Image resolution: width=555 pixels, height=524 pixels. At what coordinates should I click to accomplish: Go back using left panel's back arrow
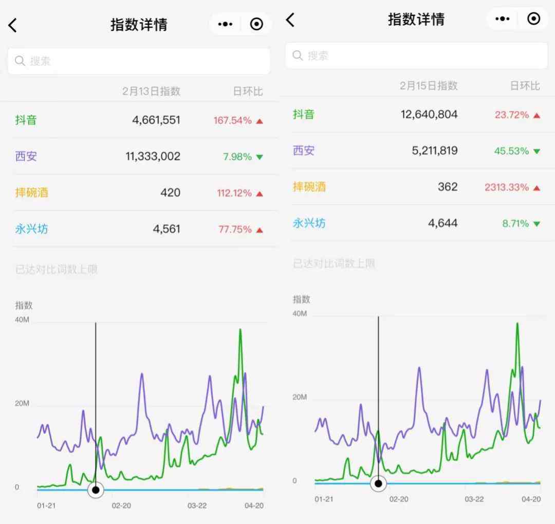pyautogui.click(x=12, y=25)
